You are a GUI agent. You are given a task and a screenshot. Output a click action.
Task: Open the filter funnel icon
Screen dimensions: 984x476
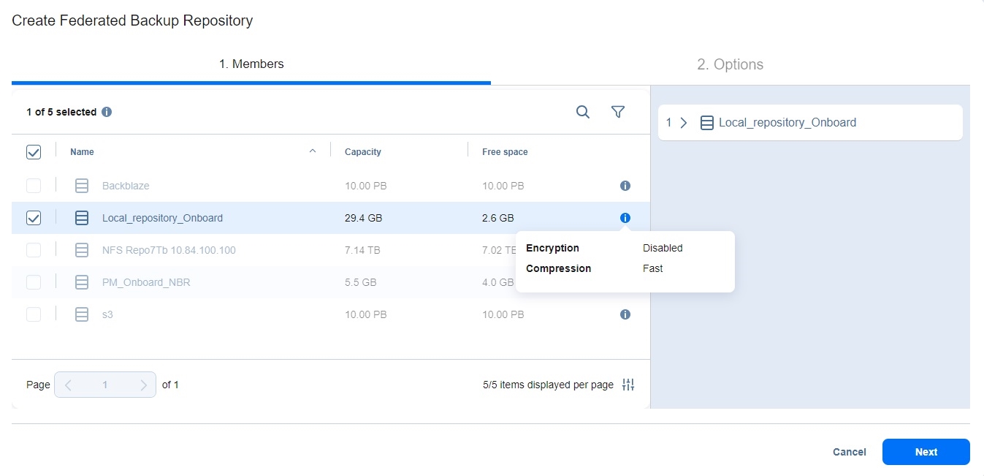click(617, 112)
